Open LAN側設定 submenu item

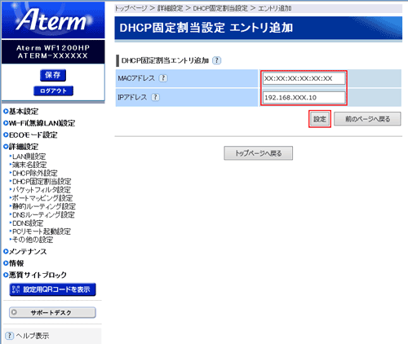[28, 157]
